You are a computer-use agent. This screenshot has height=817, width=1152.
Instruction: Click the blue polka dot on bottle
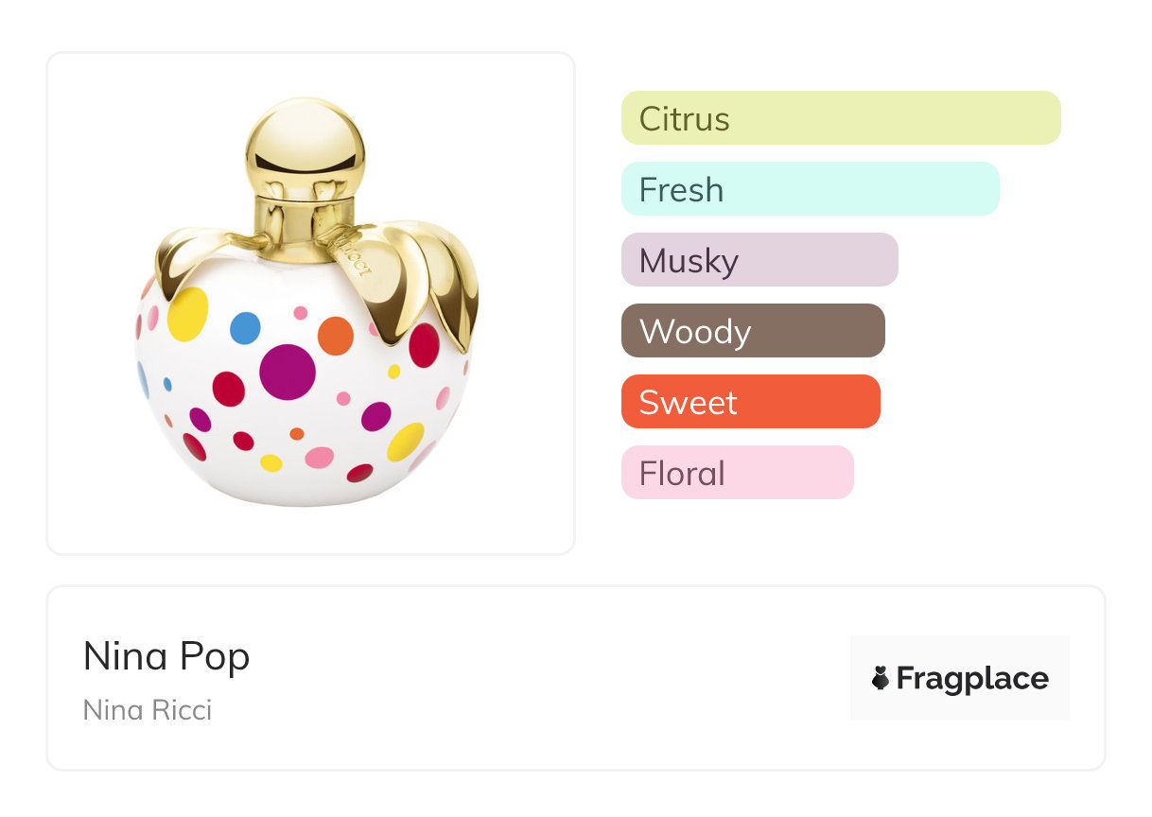click(245, 328)
